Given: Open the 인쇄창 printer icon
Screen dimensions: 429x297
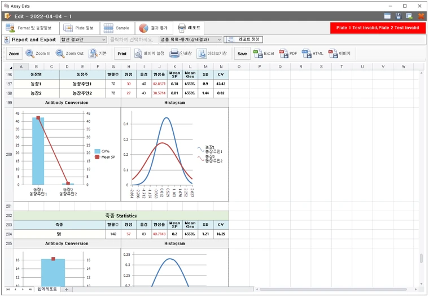Looking at the screenshot, I should [x=174, y=54].
